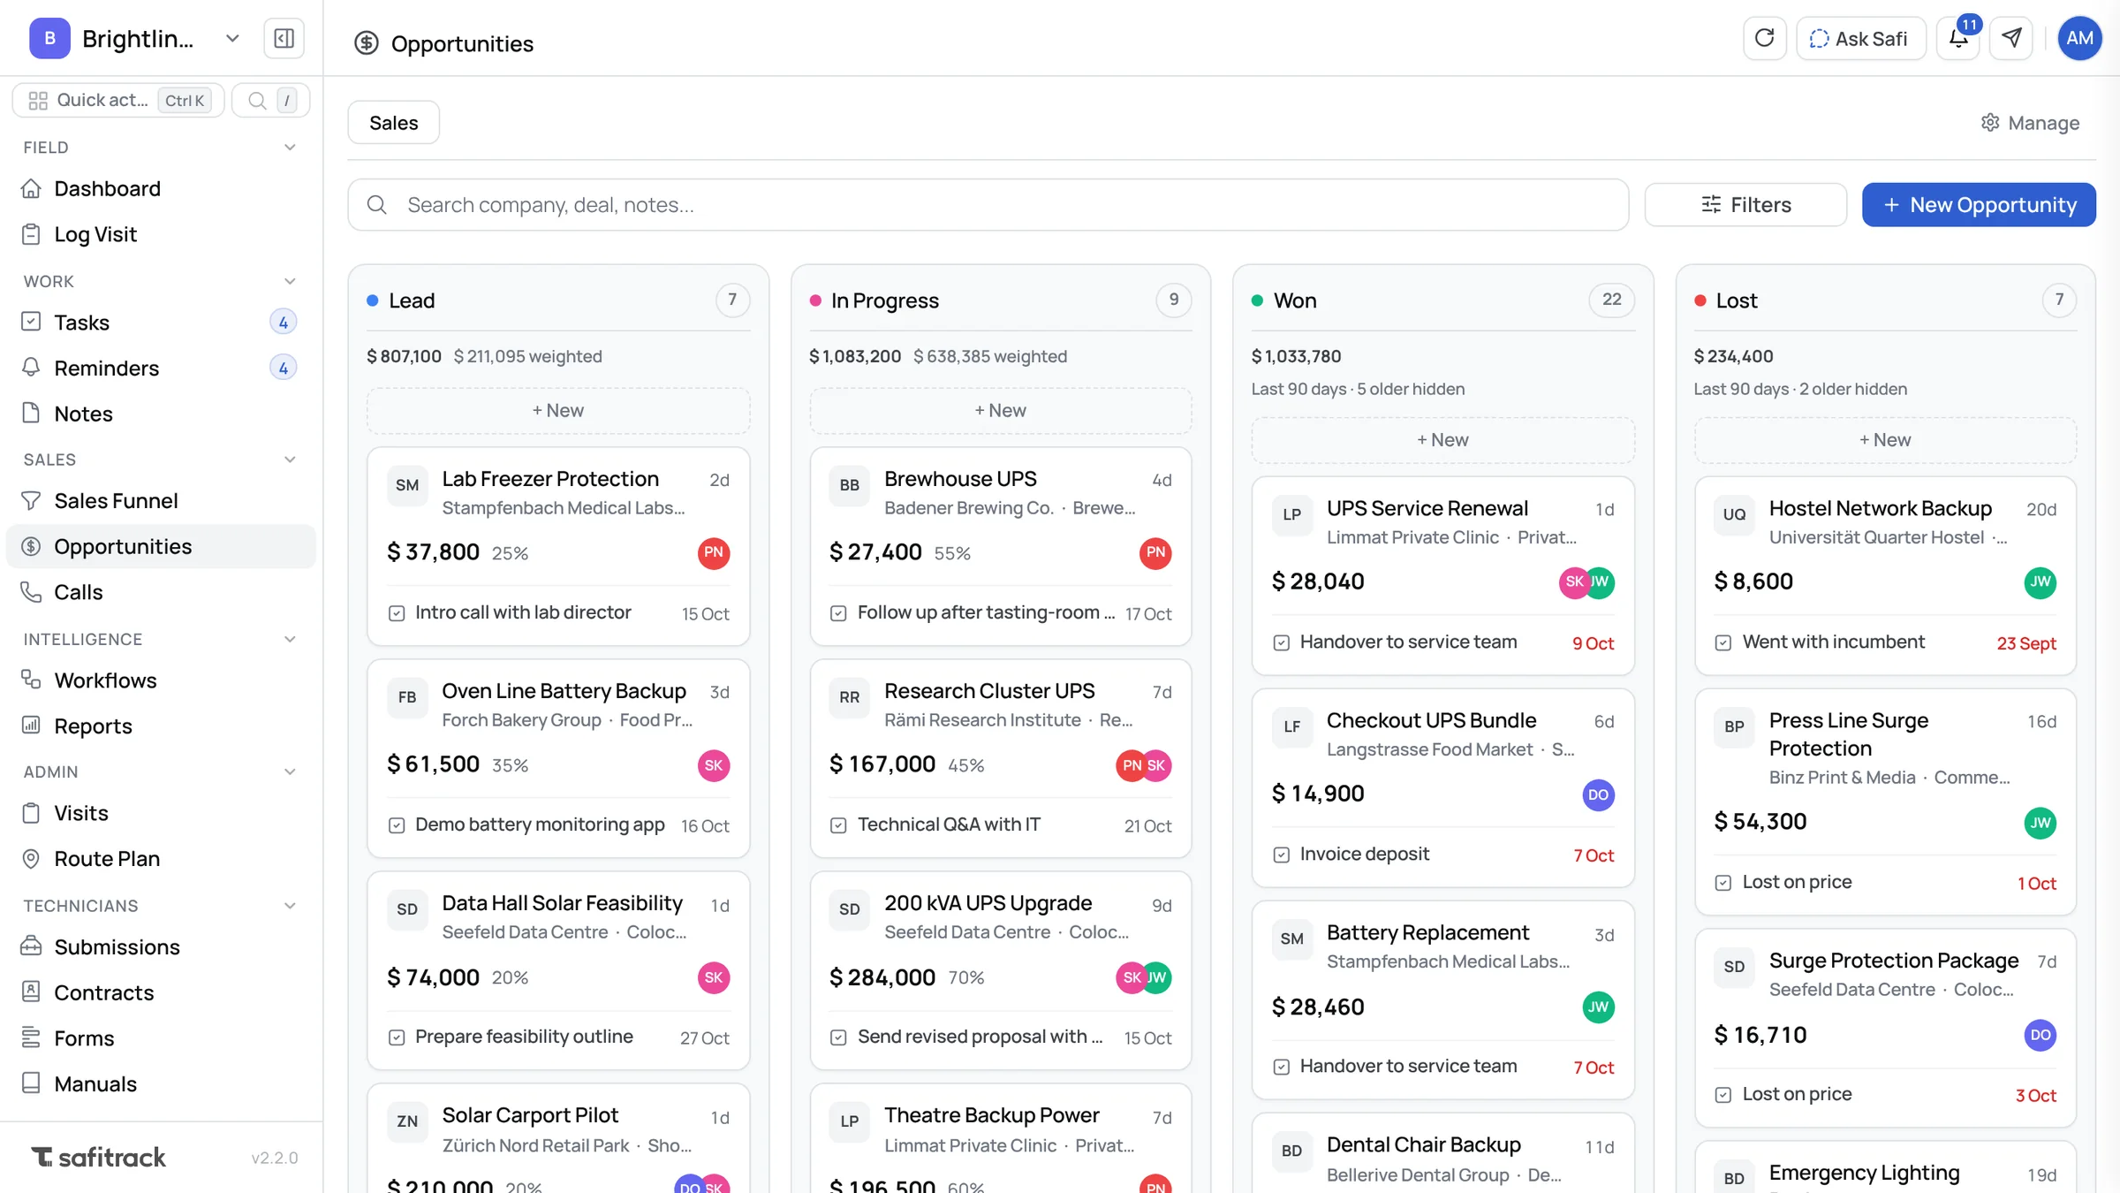Open Workflows in sidebar

(x=161, y=680)
